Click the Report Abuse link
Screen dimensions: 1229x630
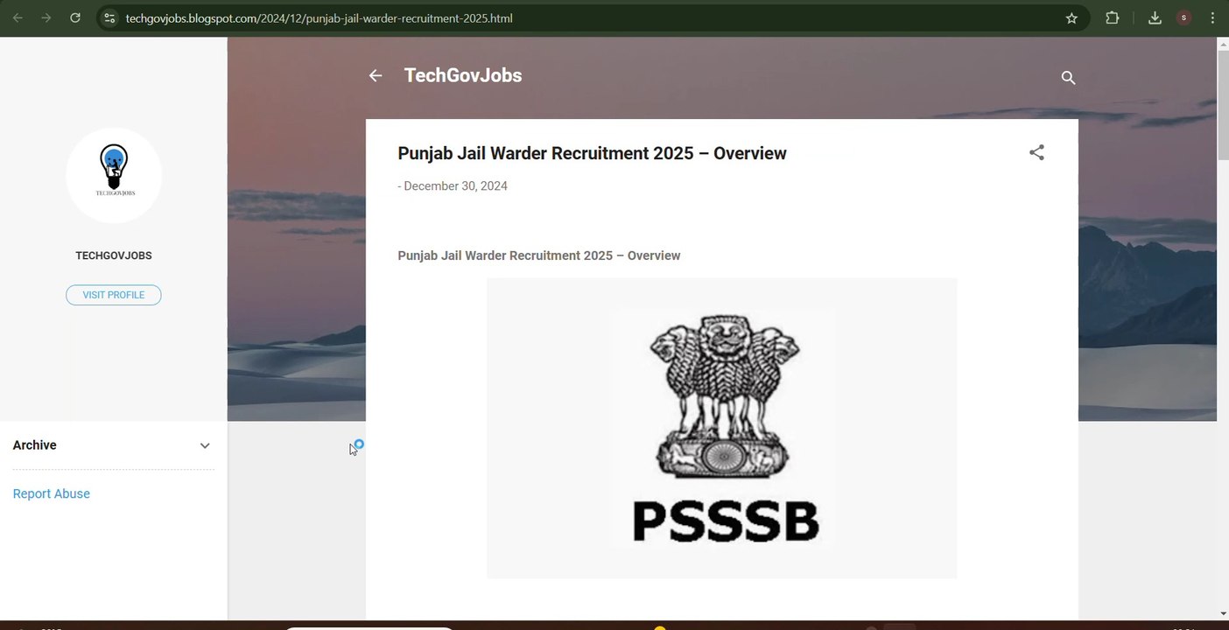coord(52,493)
